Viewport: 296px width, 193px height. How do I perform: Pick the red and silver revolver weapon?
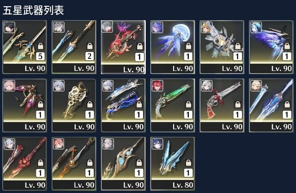point(222,105)
